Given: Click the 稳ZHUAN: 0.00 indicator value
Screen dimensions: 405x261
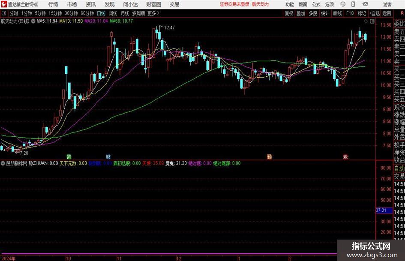Looking at the screenshot, I should click(x=43, y=163).
